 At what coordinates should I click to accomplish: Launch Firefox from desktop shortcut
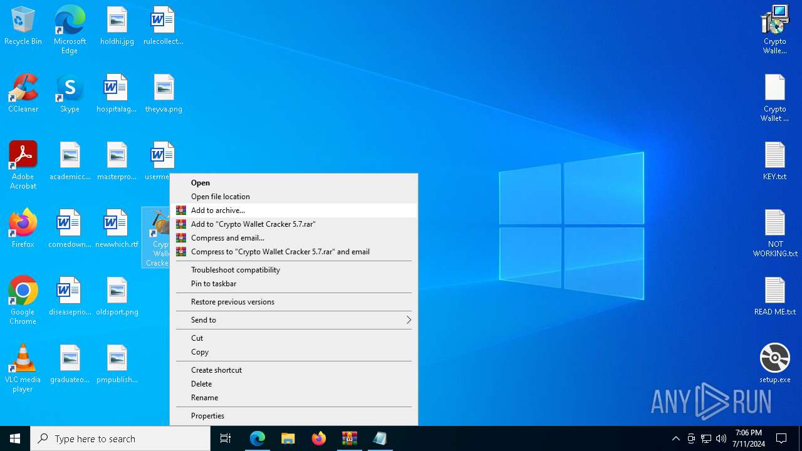click(x=23, y=229)
